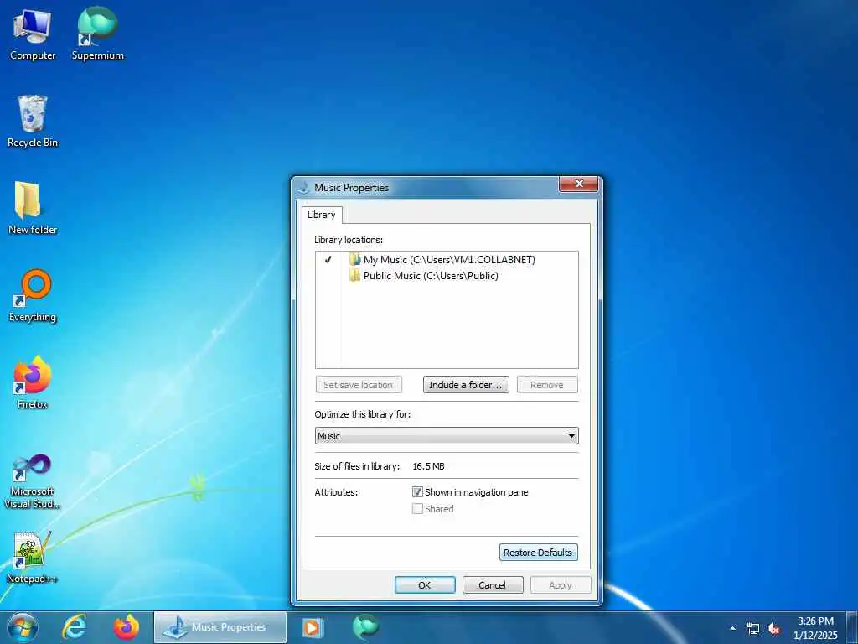Close the Music Properties dialog
Viewport: 858px width, 644px height.
(579, 184)
